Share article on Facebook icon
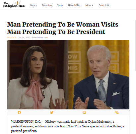The height and width of the screenshot is (134, 136). pos(19,112)
